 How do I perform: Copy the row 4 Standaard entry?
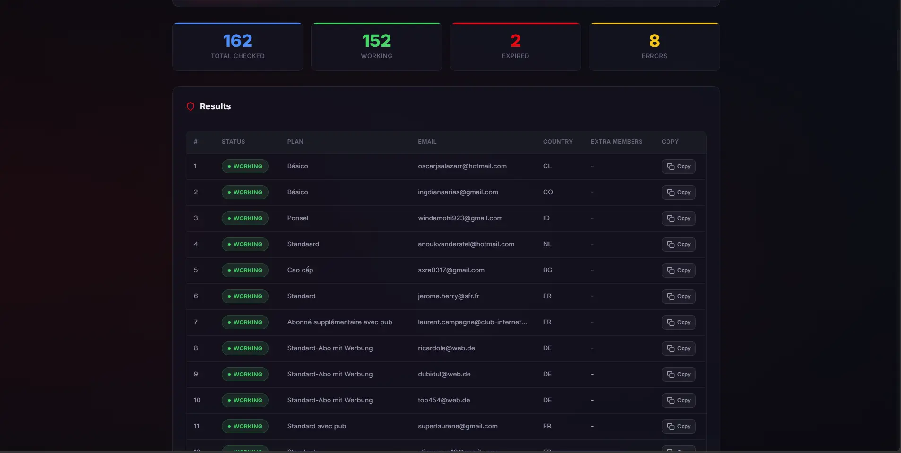[x=678, y=244]
